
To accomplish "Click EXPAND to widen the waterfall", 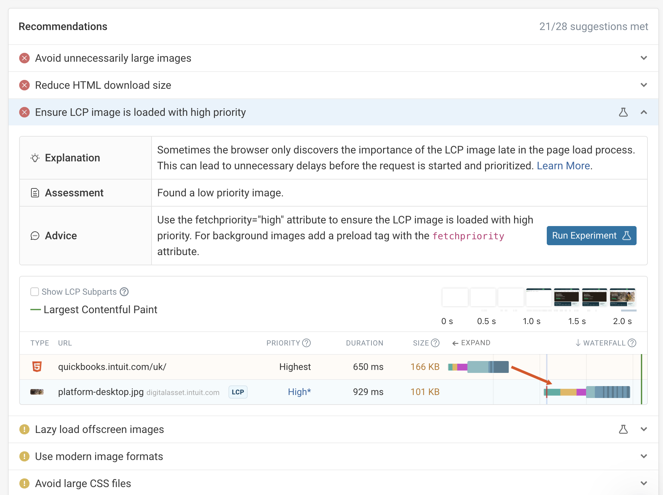I will pyautogui.click(x=471, y=343).
